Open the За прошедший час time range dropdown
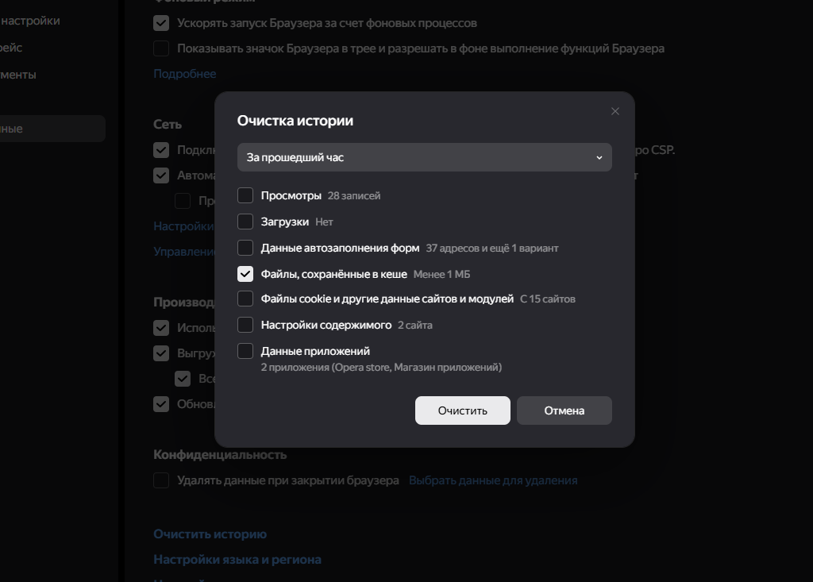 (424, 157)
